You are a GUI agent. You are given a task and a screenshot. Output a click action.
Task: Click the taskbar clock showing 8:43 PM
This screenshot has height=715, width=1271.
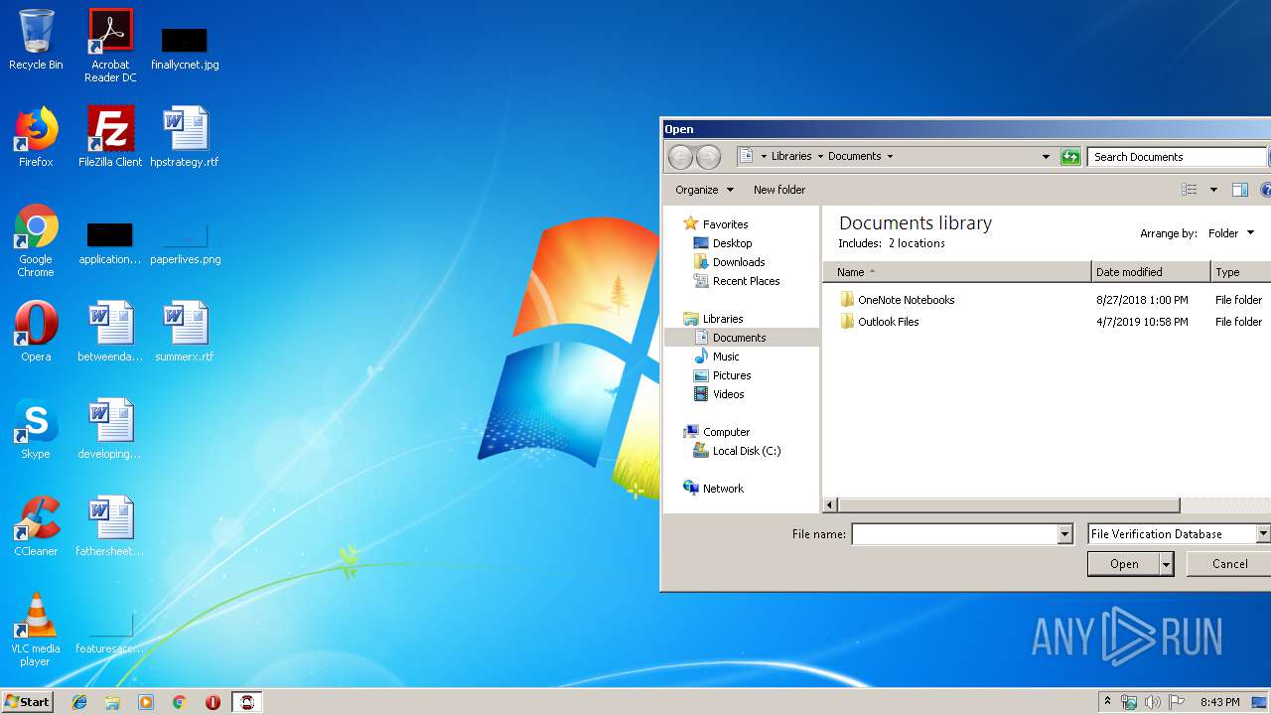pos(1219,702)
